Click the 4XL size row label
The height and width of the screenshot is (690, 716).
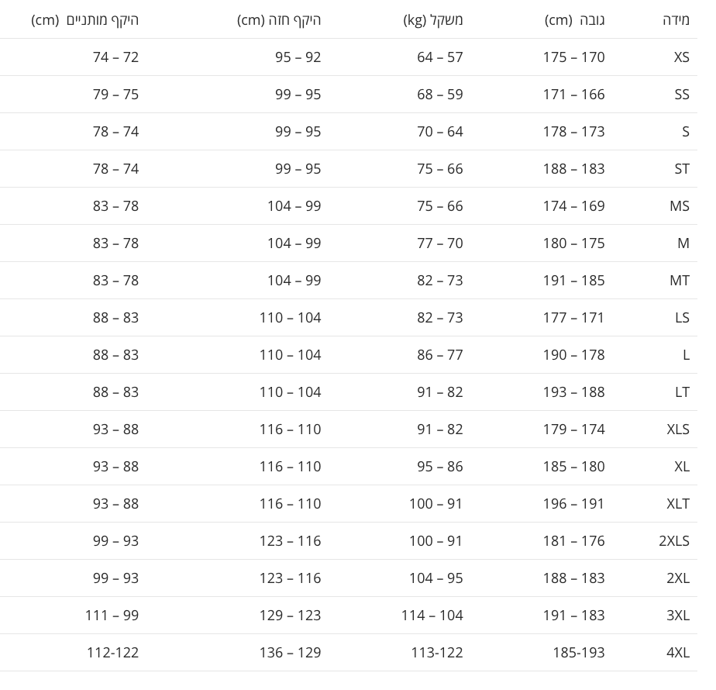point(678,653)
